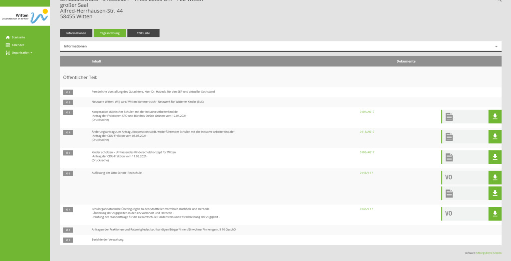Open the 0103/AG17 reference link
The width and height of the screenshot is (511, 261).
point(367,152)
